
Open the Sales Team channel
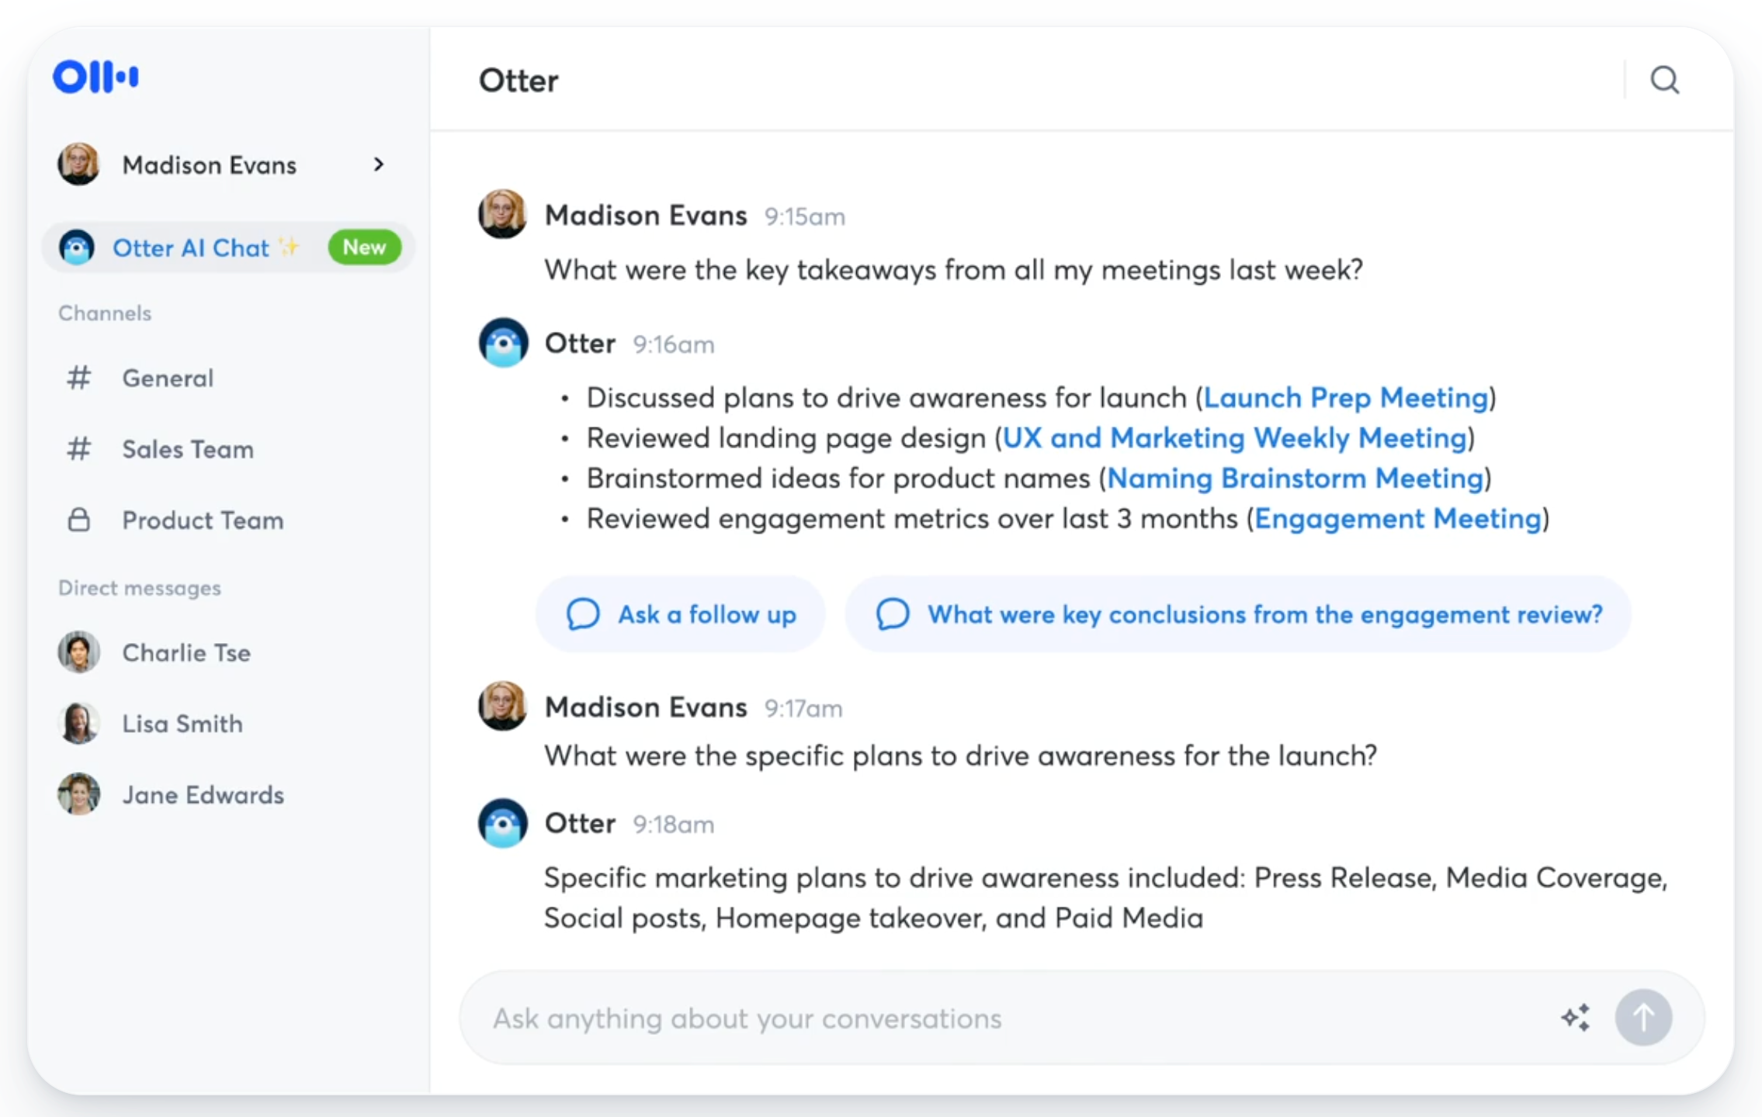click(x=187, y=449)
